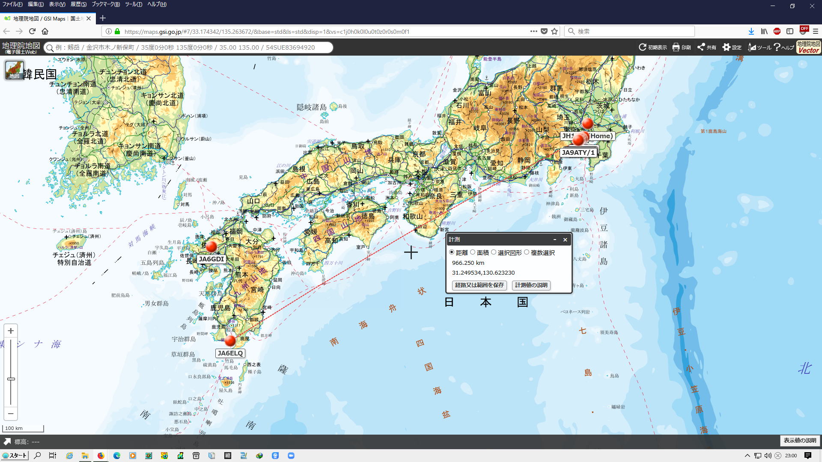Screen dimensions: 822x462
Task: Open File Explorer from taskbar
Action: (x=85, y=456)
